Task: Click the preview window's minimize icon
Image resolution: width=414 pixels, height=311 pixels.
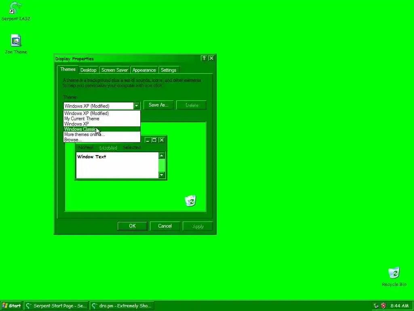Action: (148, 140)
